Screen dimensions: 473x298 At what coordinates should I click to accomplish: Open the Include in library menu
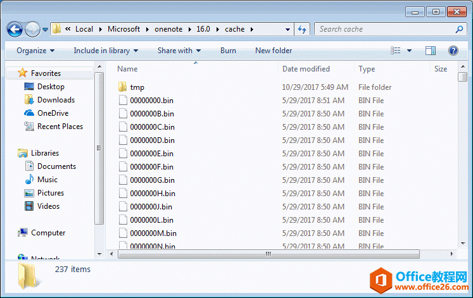106,51
